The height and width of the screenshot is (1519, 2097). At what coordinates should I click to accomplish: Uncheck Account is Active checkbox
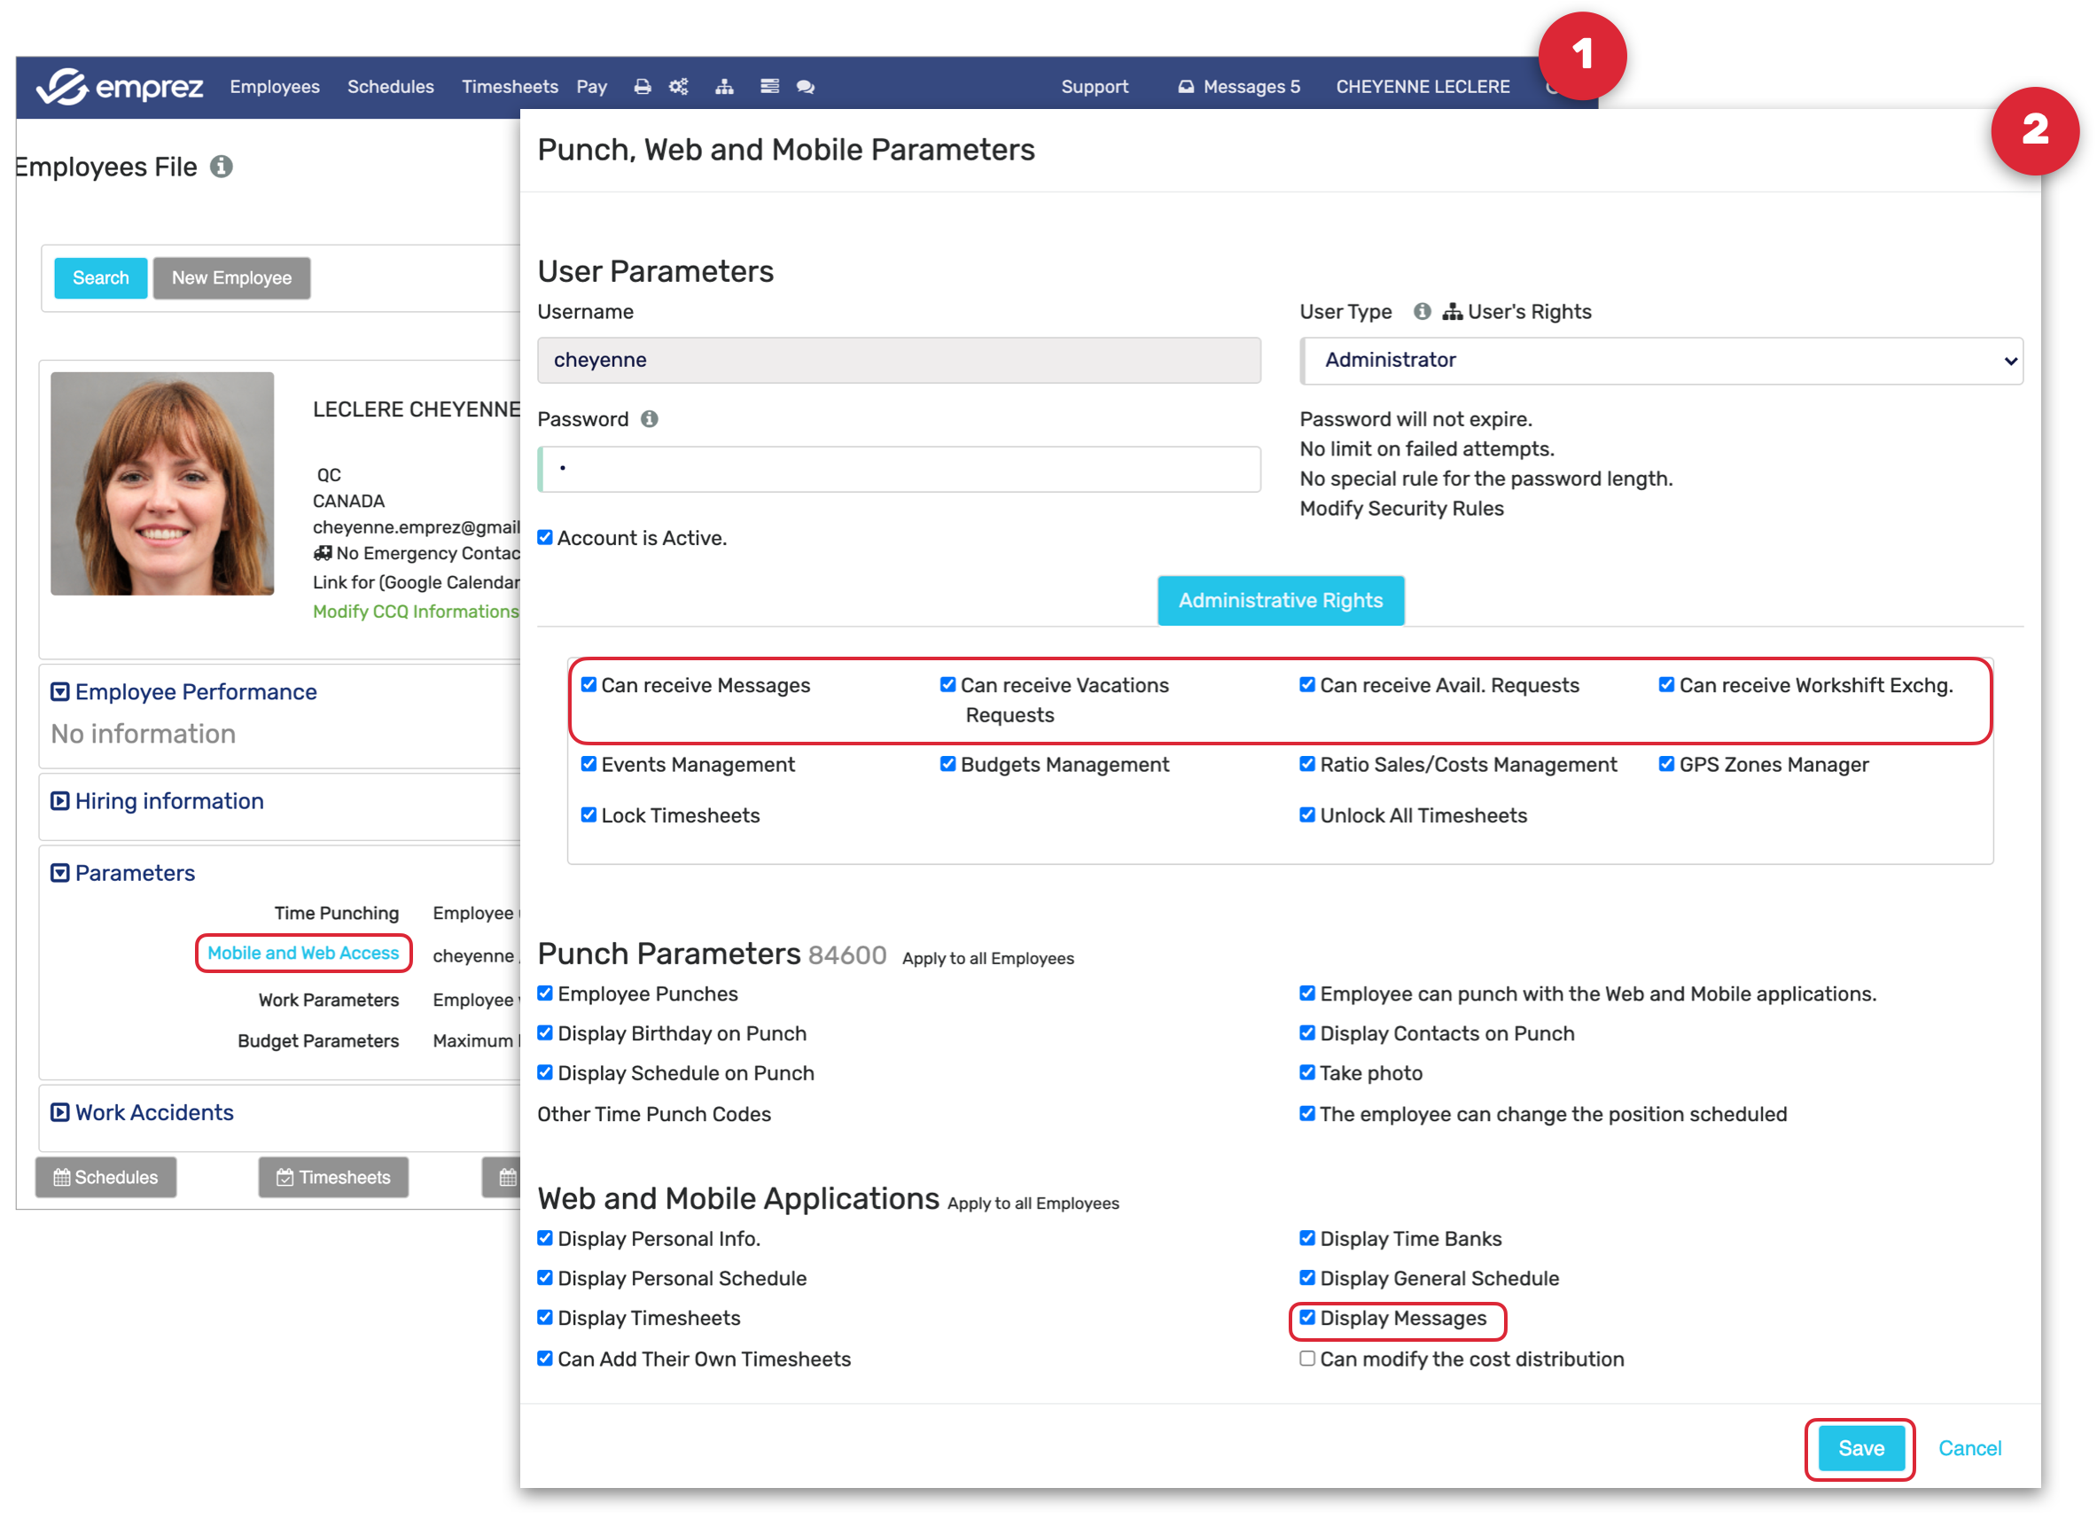pyautogui.click(x=545, y=538)
